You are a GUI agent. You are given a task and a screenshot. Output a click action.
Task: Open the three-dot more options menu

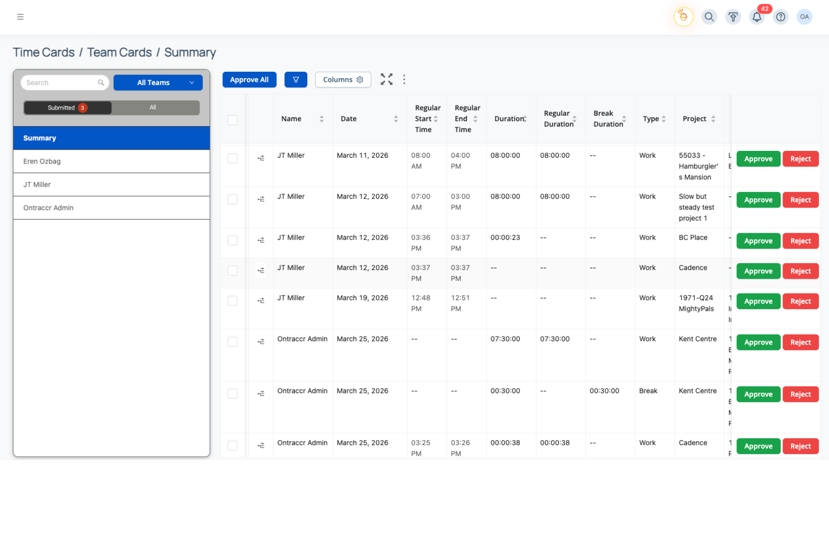tap(404, 80)
